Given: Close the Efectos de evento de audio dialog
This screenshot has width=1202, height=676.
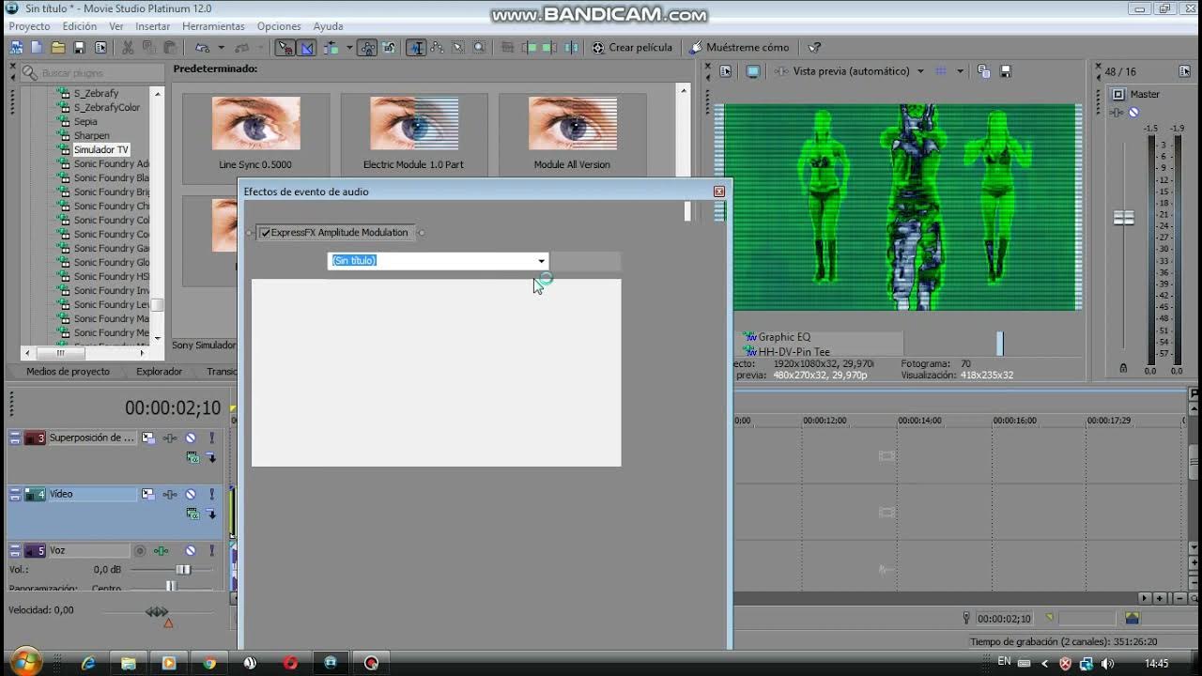Looking at the screenshot, I should click(719, 192).
